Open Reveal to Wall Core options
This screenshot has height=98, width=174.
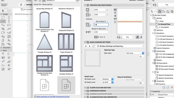tap(107, 29)
